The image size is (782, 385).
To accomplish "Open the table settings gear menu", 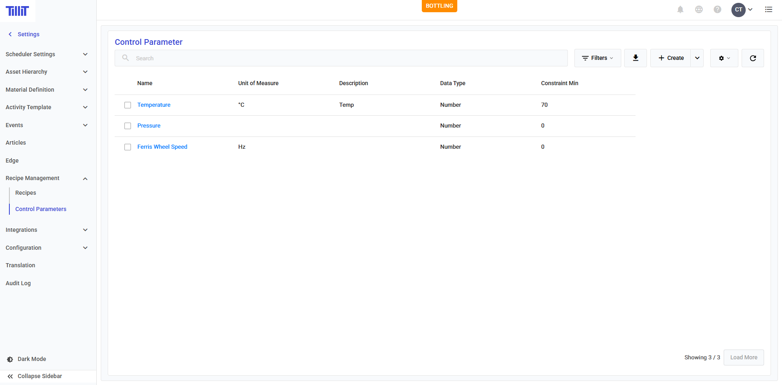I will [x=724, y=58].
